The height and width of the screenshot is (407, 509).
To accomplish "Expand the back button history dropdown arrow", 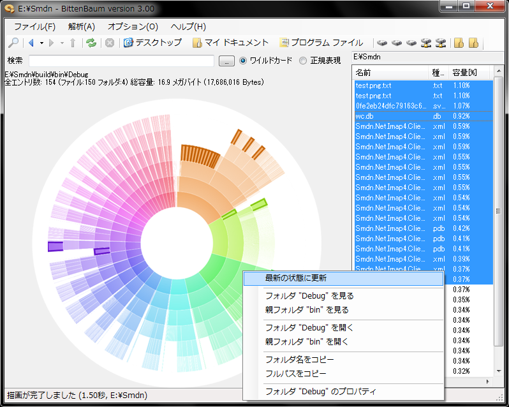I will [41, 43].
